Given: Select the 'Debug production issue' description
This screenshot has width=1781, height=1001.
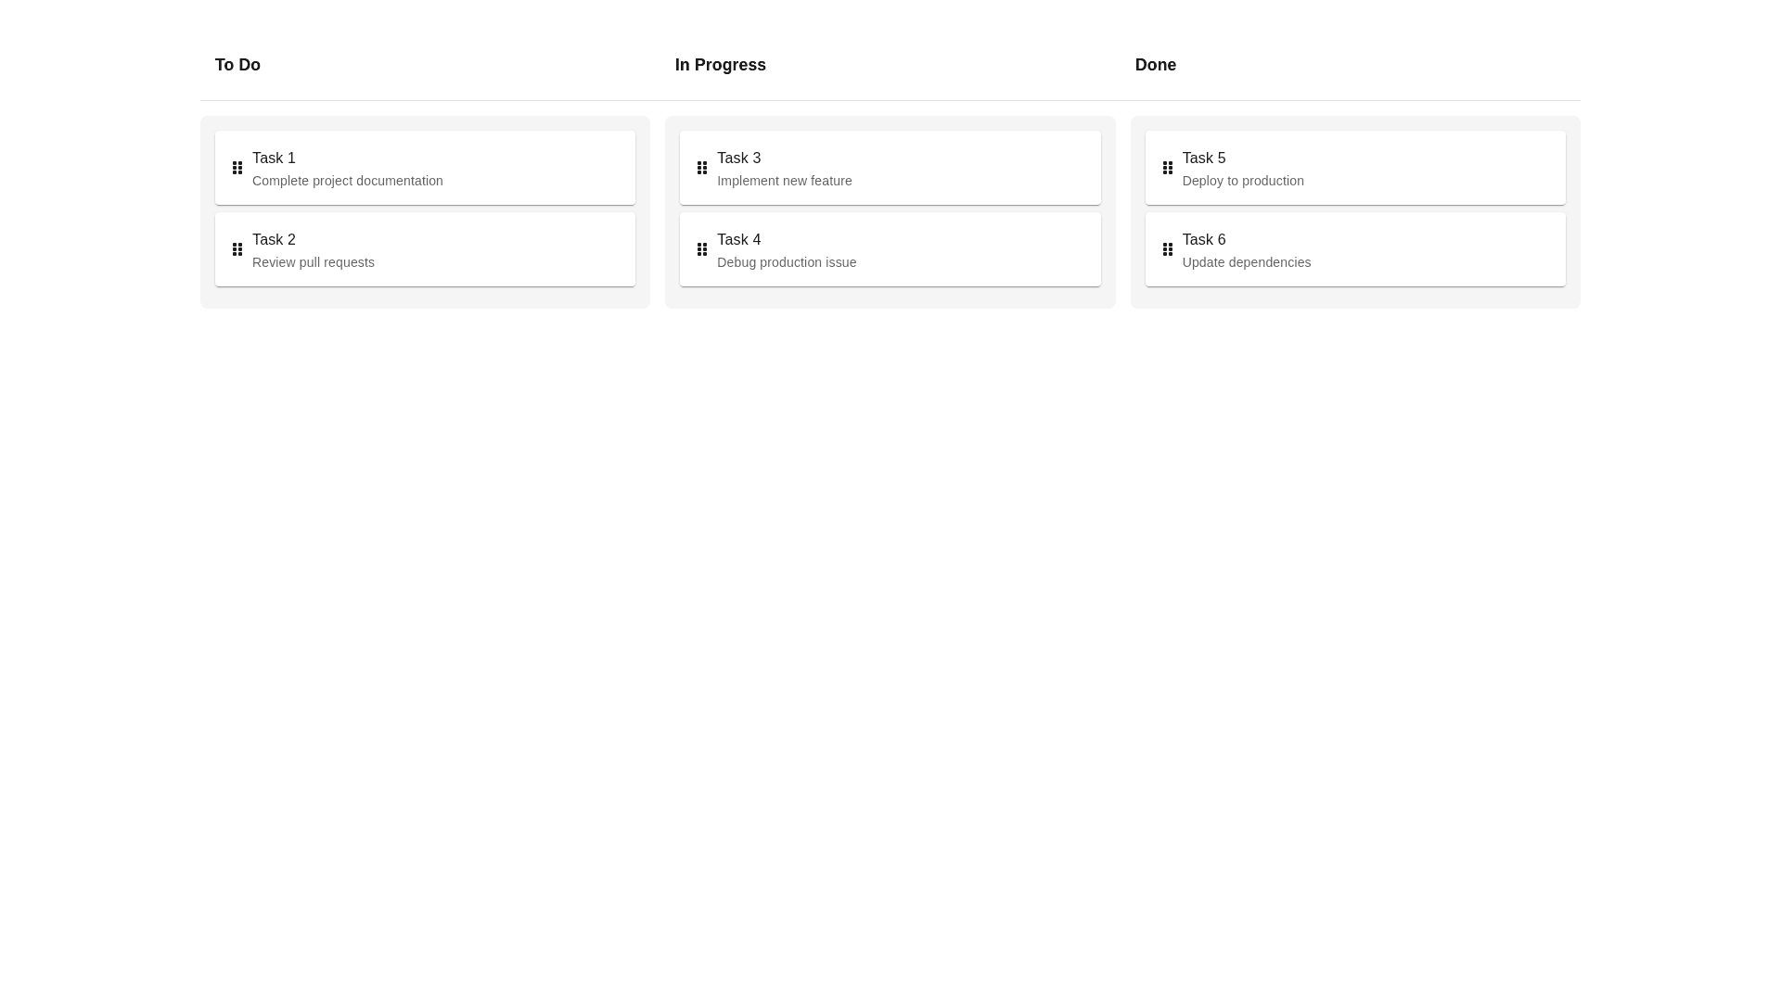Looking at the screenshot, I should click(x=786, y=262).
